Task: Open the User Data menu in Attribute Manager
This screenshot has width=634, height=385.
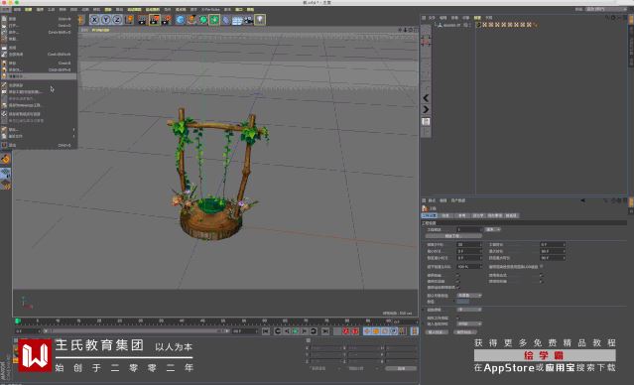Action: tap(458, 200)
